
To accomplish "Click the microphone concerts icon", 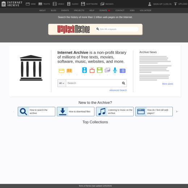I will (115, 70).
